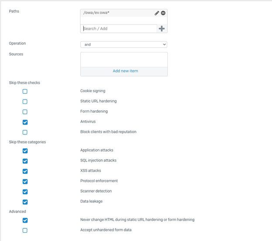This screenshot has height=241, width=272.
Task: Click inside the empty Sources list box
Action: 124,60
